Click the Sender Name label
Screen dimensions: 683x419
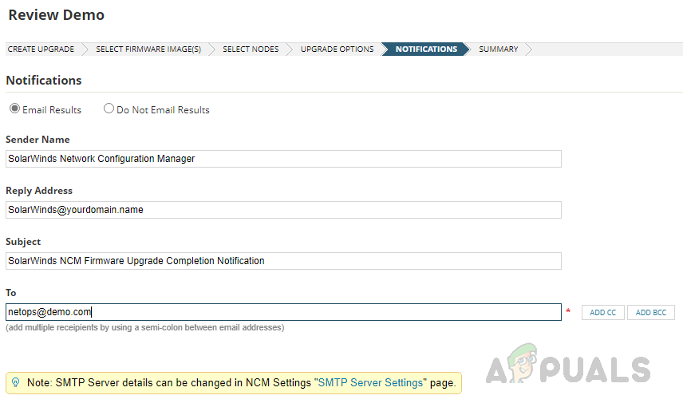click(38, 140)
